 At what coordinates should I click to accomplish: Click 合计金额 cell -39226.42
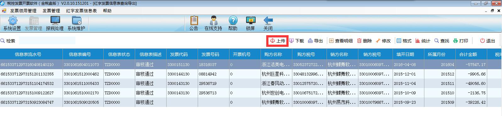(472, 102)
